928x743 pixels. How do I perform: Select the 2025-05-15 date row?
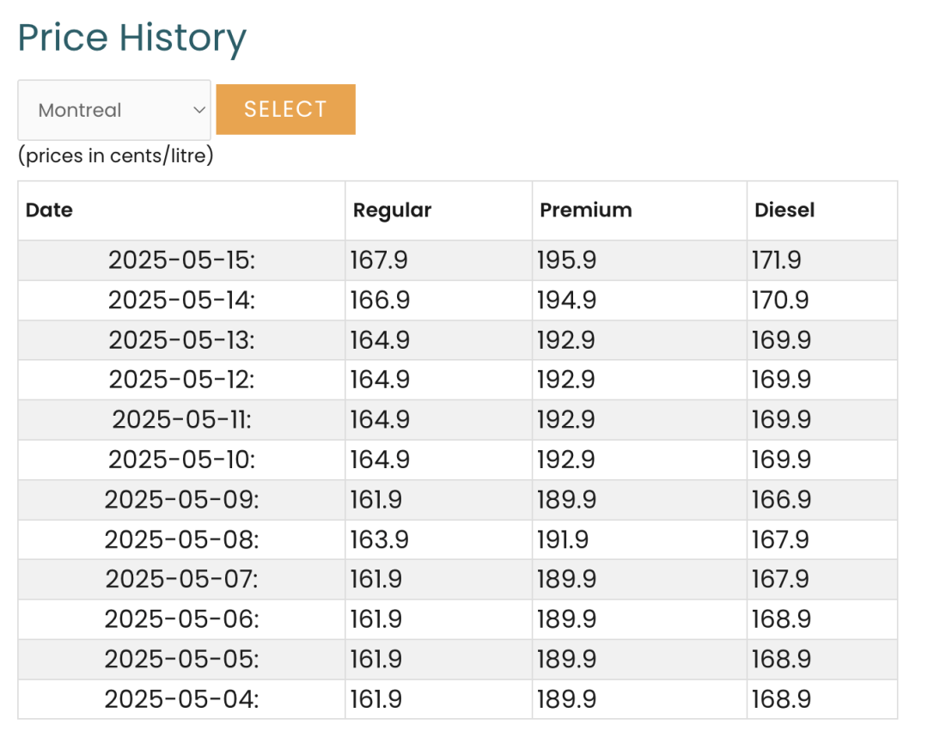(x=457, y=260)
